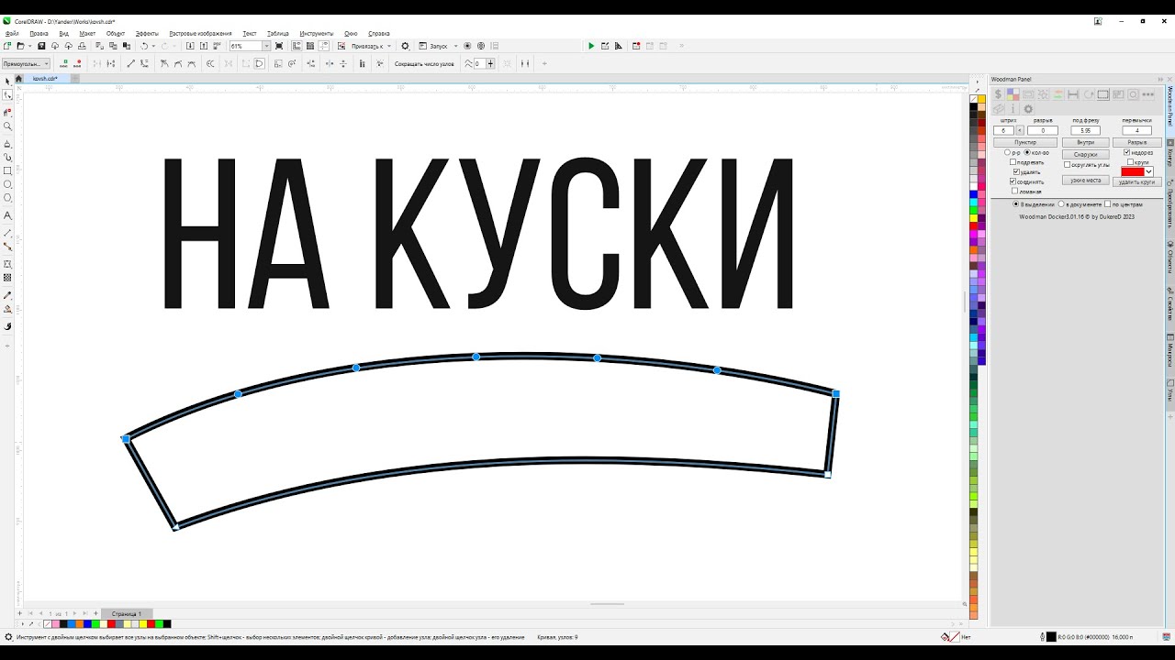Open the zoom level 61% dropdown

click(266, 46)
